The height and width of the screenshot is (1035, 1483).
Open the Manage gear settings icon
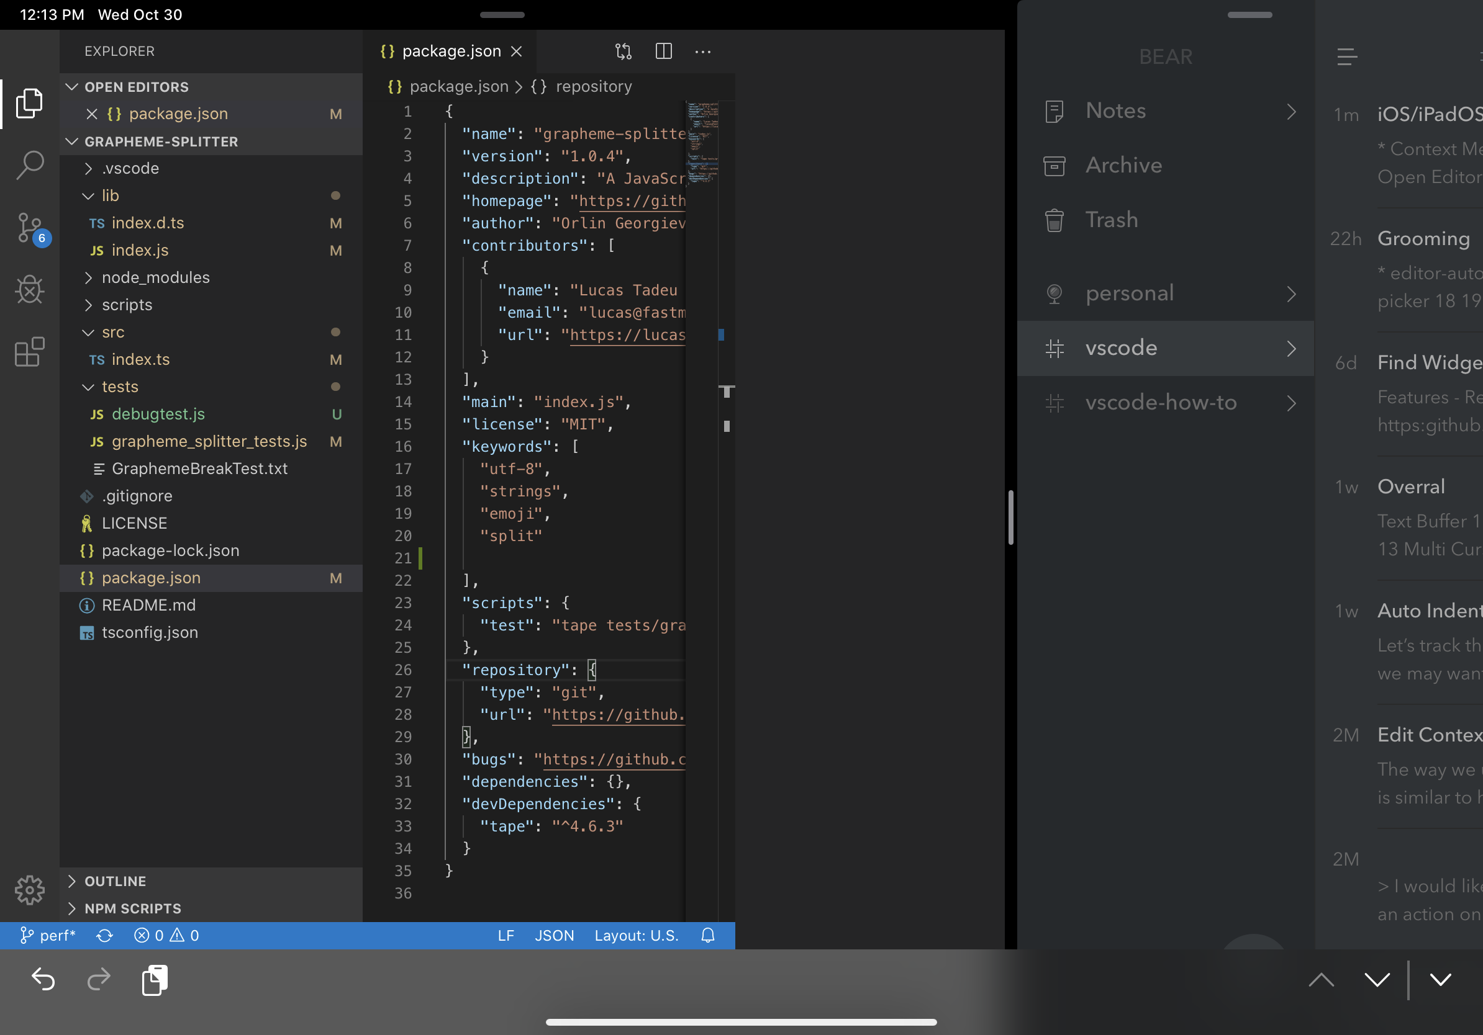pos(30,890)
